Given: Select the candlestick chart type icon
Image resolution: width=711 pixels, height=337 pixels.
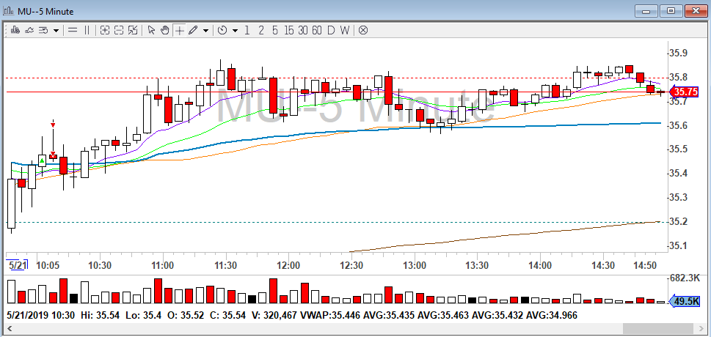Looking at the screenshot, I should tap(15, 30).
